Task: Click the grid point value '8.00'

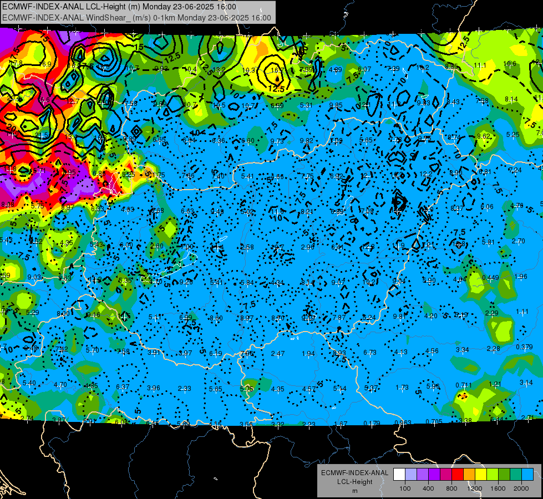Action: click(63, 314)
